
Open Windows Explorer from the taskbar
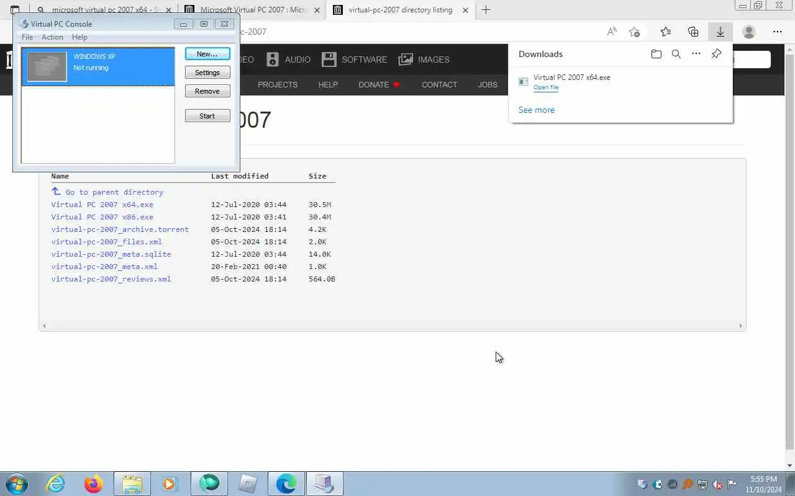click(132, 484)
